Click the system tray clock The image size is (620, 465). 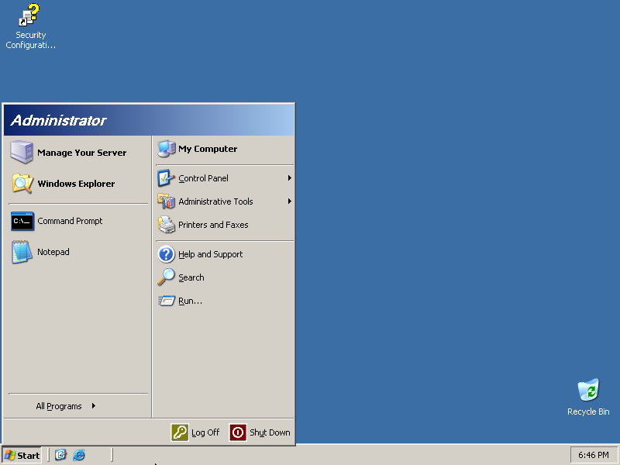point(593,455)
